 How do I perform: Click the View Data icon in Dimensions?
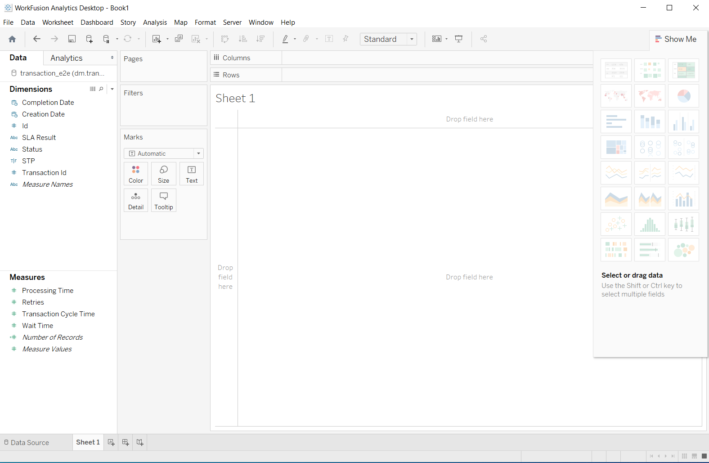pyautogui.click(x=93, y=89)
